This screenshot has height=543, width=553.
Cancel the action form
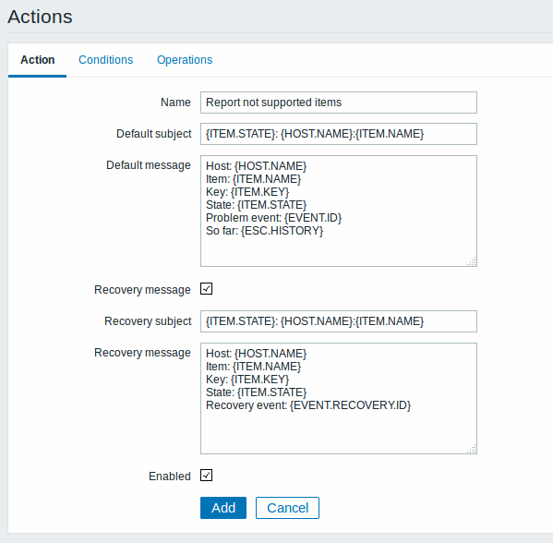pos(287,508)
